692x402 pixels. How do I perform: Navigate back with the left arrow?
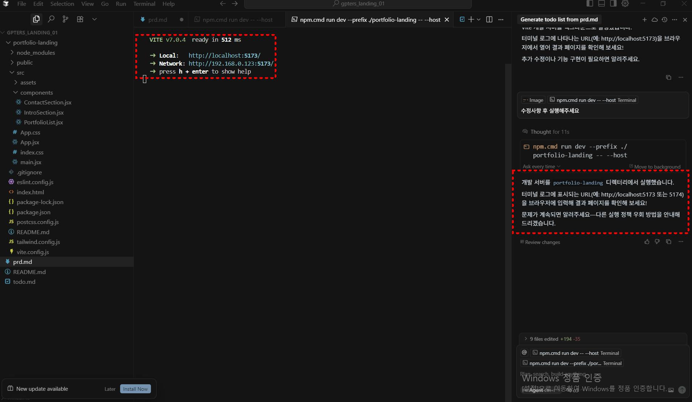(x=223, y=4)
